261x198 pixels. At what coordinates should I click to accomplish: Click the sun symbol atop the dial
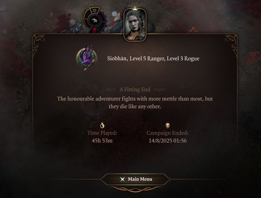95,11
